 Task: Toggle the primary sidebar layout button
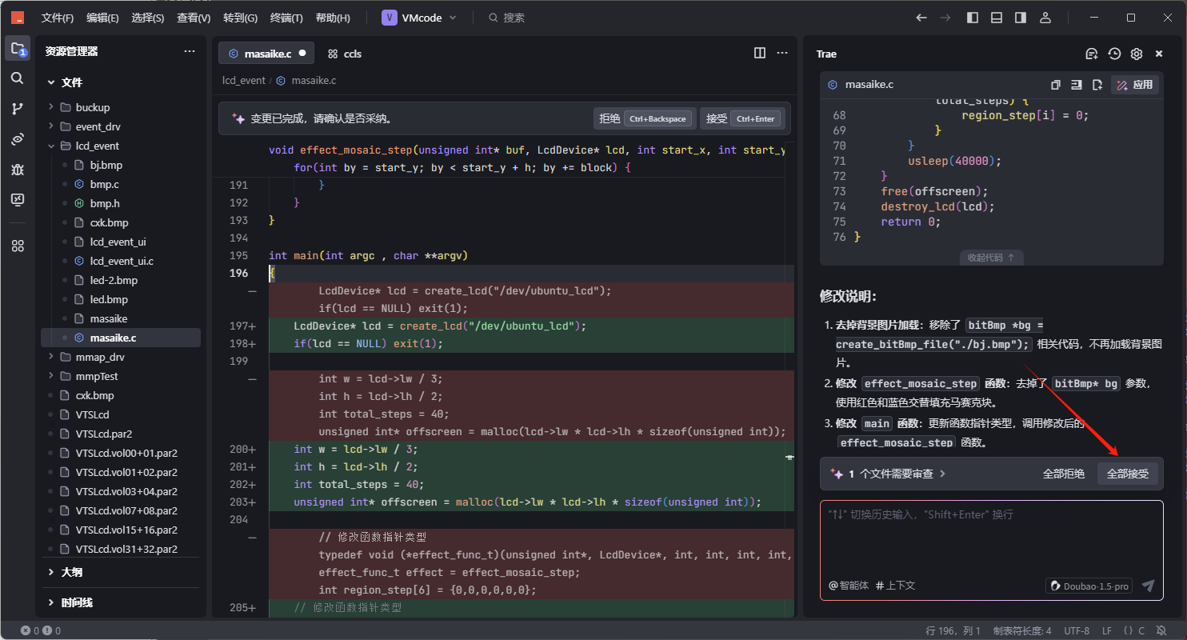tap(973, 18)
